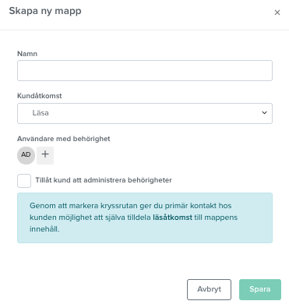Add a user with the plus icon
This screenshot has width=289, height=308.
[x=45, y=155]
